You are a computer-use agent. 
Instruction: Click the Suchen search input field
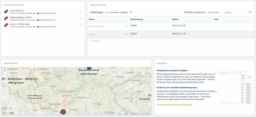pos(235,12)
